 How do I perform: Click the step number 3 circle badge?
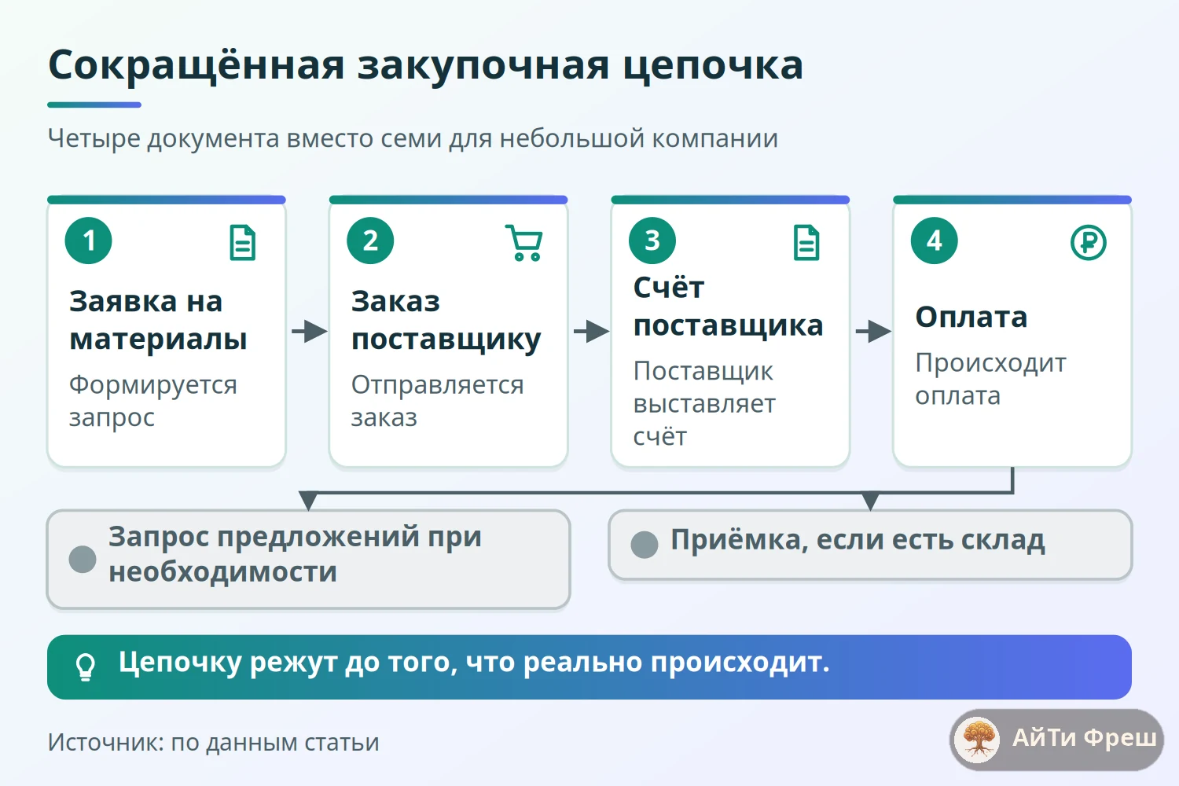pos(652,241)
